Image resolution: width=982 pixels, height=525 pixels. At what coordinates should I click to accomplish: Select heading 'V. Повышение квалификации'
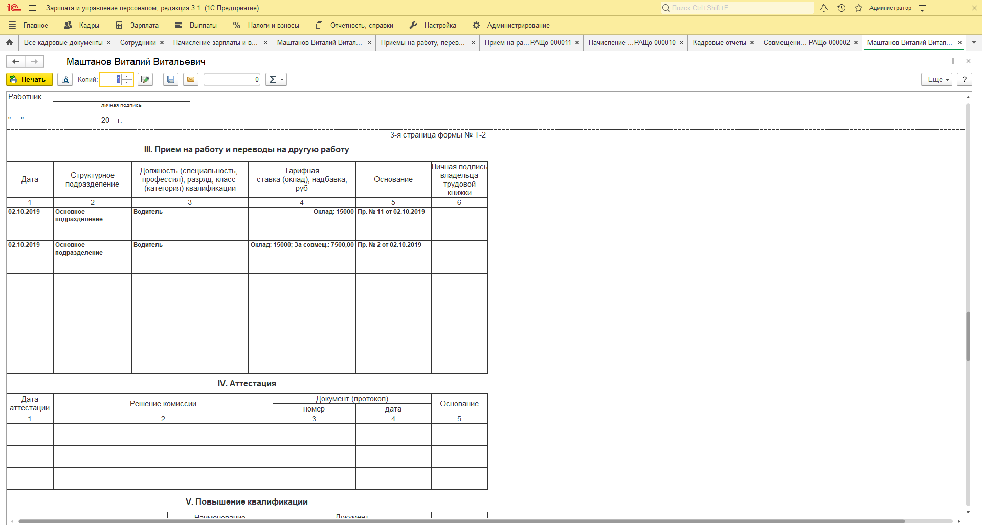pyautogui.click(x=247, y=502)
